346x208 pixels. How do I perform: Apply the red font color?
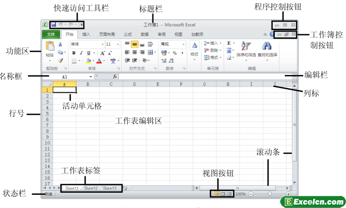99,61
